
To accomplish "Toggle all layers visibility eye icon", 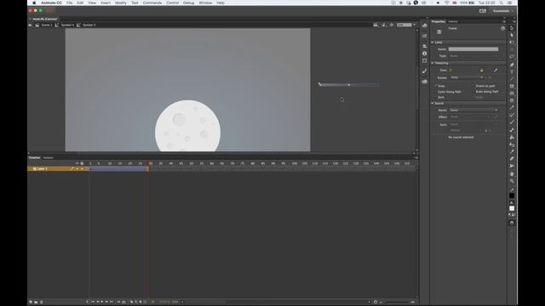I will point(77,163).
